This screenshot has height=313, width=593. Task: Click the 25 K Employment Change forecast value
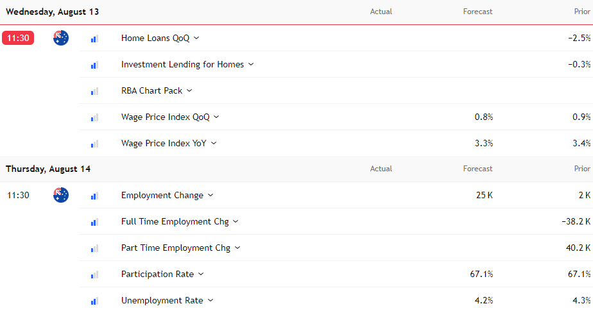click(x=484, y=196)
